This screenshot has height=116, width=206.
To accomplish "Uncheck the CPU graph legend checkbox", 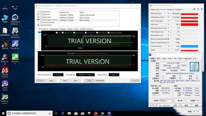I will pyautogui.click(x=57, y=33).
